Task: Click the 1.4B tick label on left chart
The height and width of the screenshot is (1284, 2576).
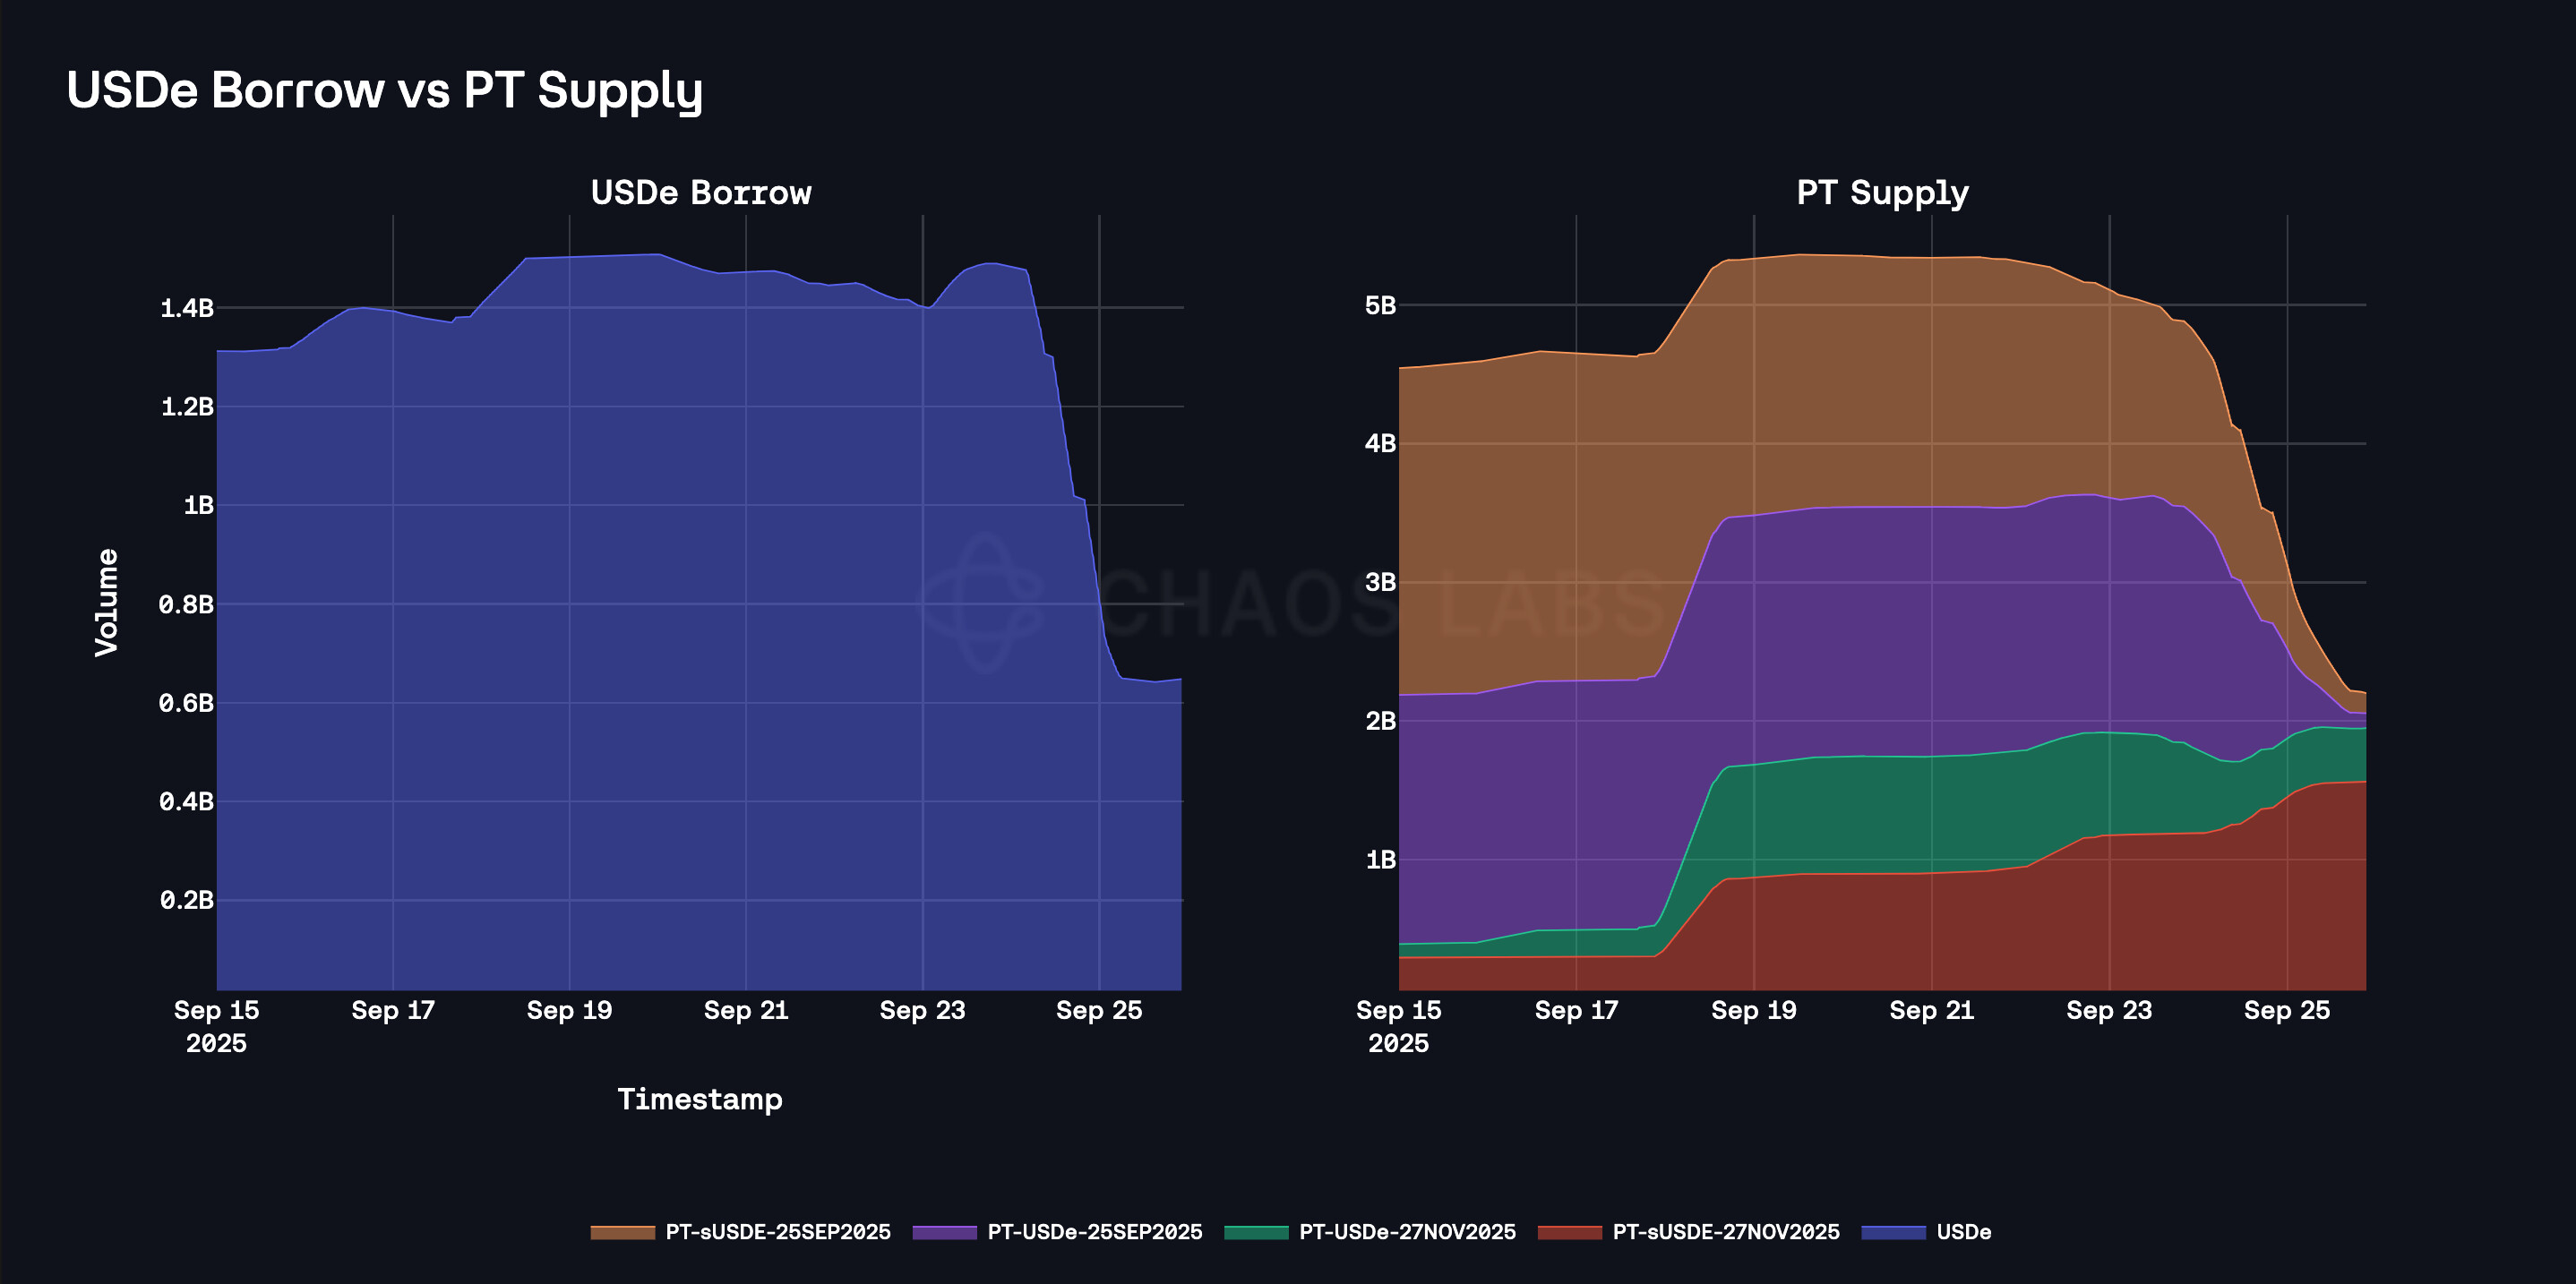Action: [x=187, y=308]
